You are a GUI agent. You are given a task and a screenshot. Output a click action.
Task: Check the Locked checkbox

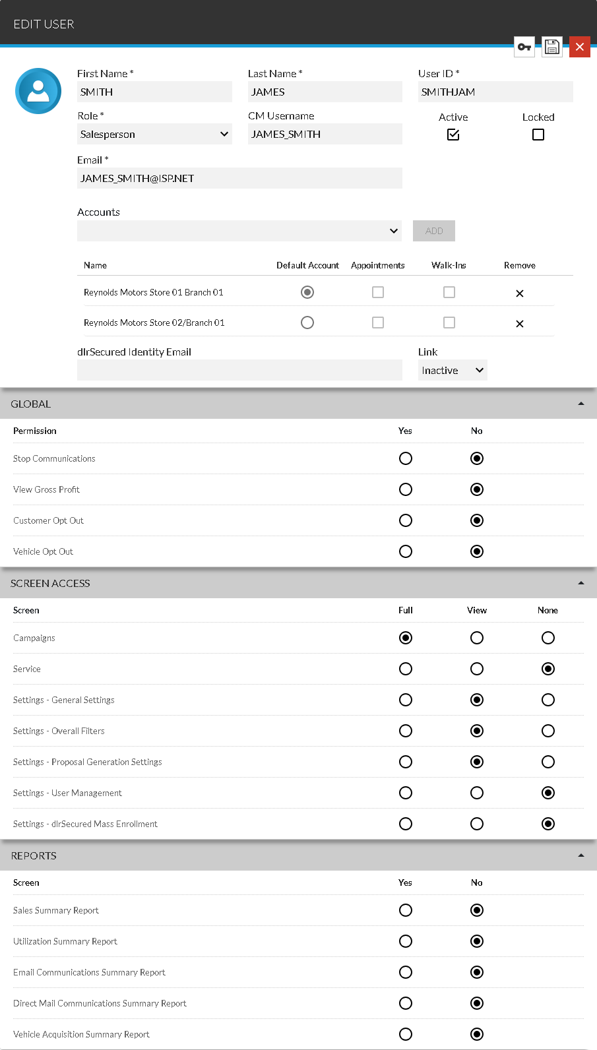point(538,135)
